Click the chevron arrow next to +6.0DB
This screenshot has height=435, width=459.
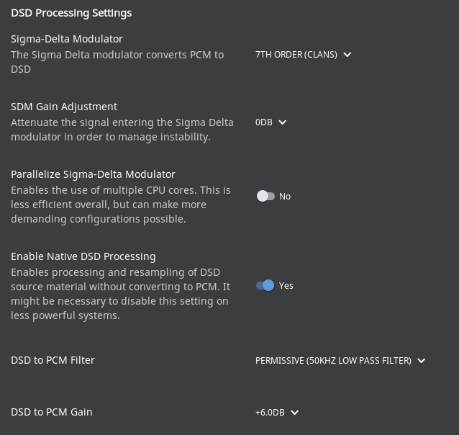tap(294, 413)
